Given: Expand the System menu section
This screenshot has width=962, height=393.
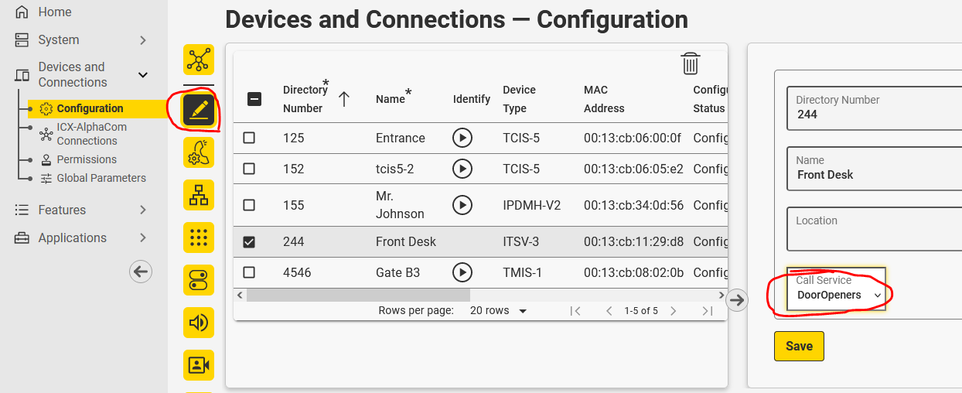Looking at the screenshot, I should coord(81,40).
